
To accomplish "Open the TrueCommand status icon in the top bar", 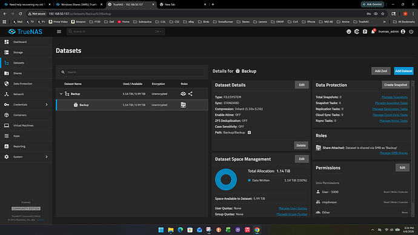I will [x=357, y=31].
